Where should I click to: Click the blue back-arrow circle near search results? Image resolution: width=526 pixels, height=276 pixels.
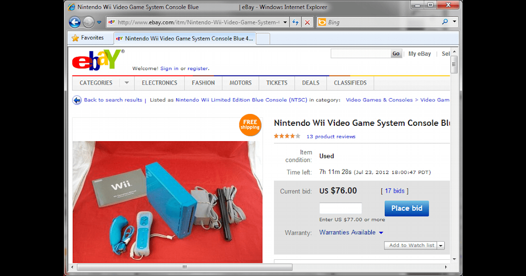77,100
